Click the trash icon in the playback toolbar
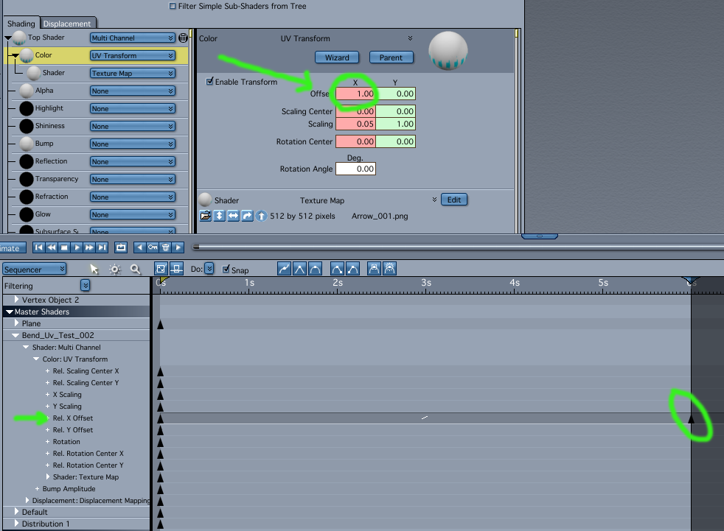Screen dimensions: 724x531 click(165, 247)
